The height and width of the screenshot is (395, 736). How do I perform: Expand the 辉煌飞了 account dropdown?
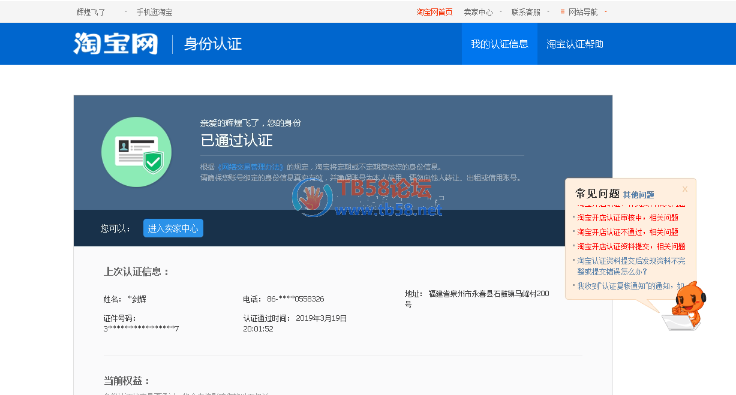126,11
